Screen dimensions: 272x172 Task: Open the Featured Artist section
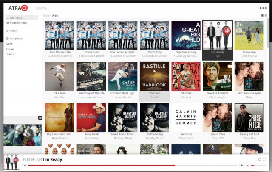[x=17, y=23]
